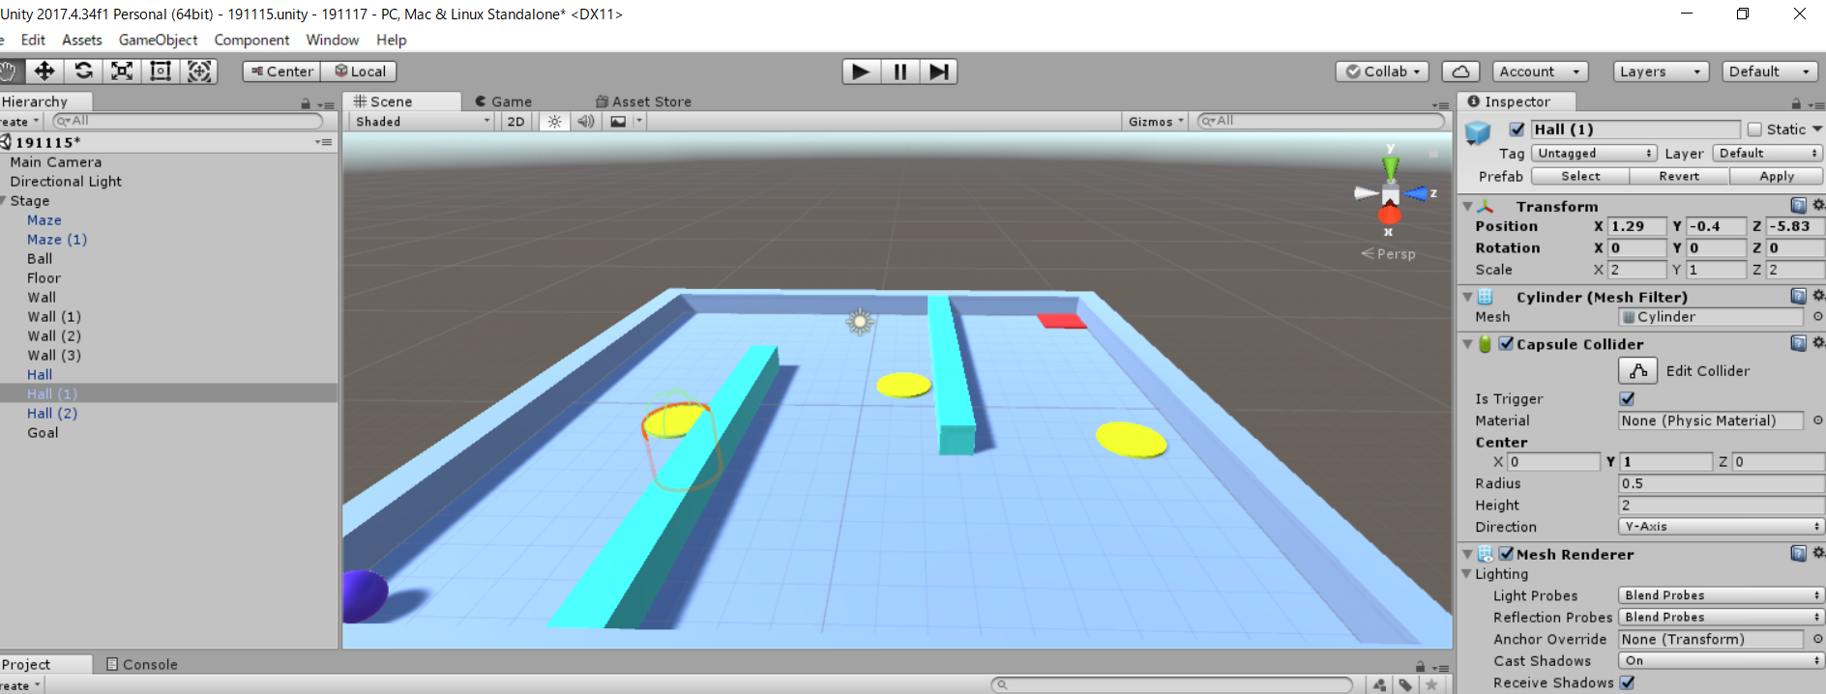Step forward one frame
The height and width of the screenshot is (694, 1826).
point(938,72)
